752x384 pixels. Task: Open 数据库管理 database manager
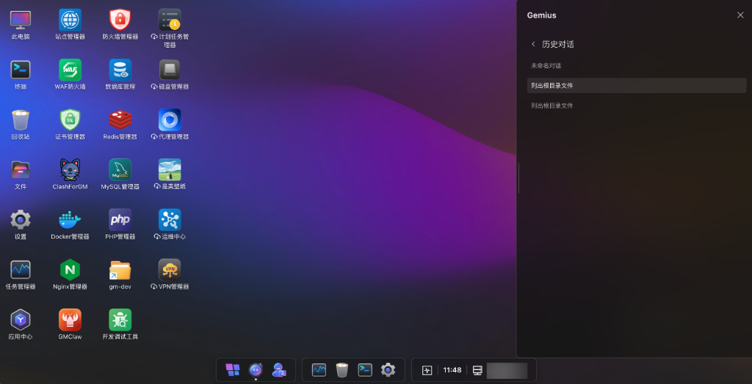tap(120, 70)
